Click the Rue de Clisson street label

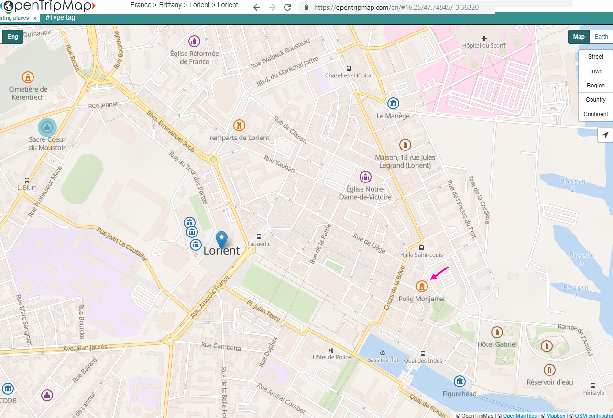pyautogui.click(x=290, y=129)
